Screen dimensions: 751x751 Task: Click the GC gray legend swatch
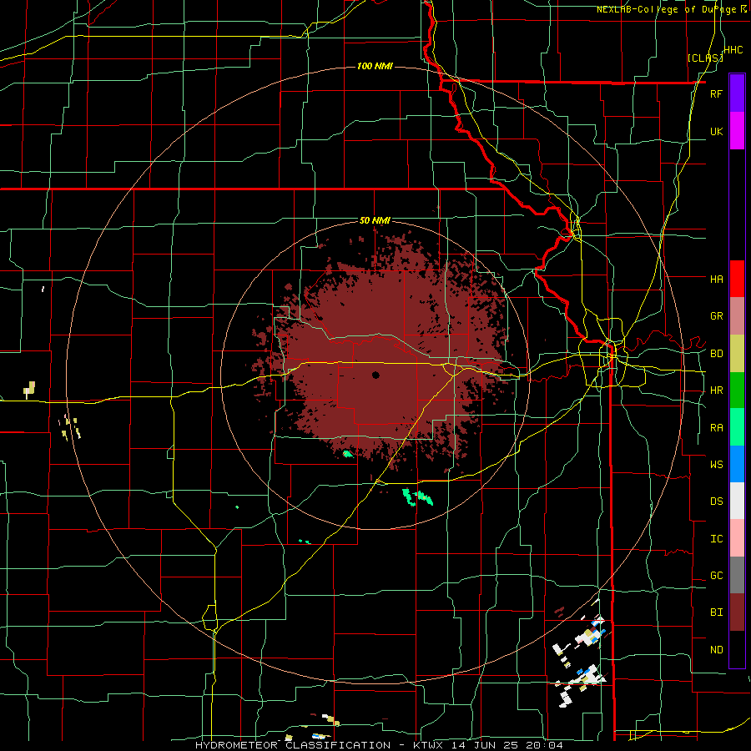(737, 575)
